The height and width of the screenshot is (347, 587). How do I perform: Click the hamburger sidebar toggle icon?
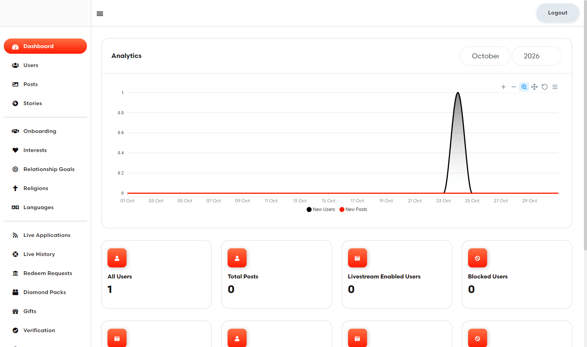click(100, 14)
